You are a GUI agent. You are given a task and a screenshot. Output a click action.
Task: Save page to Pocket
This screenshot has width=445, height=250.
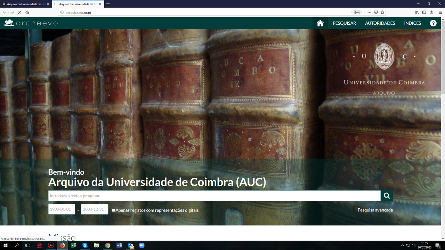(376, 12)
